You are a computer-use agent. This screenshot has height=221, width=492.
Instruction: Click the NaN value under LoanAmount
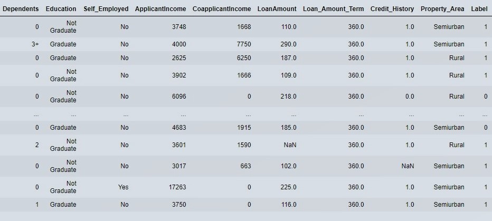[290, 145]
